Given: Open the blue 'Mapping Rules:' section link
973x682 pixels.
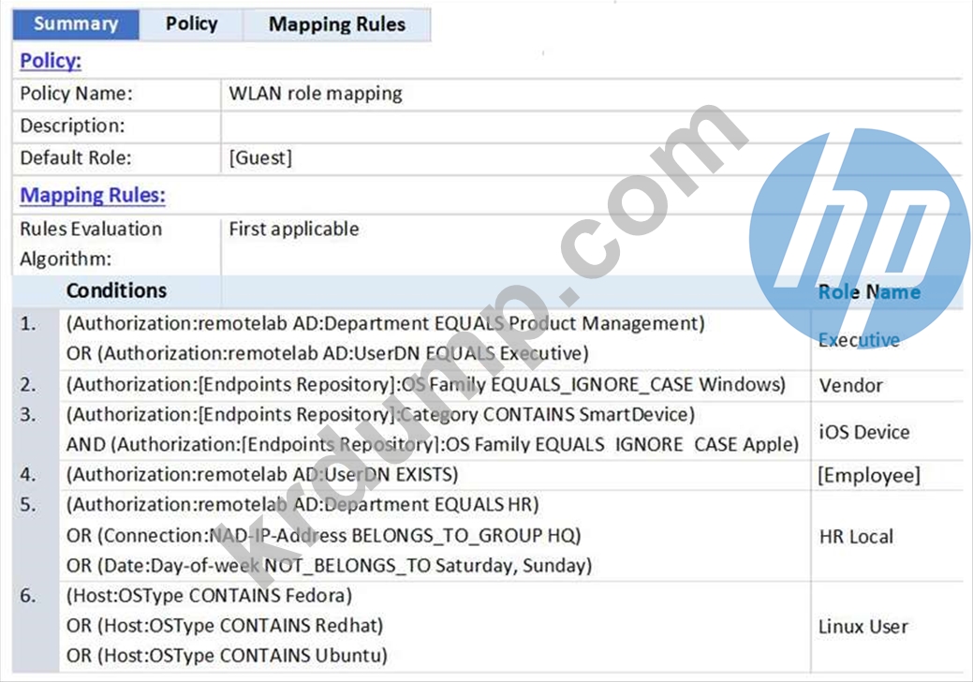Looking at the screenshot, I should pyautogui.click(x=93, y=195).
